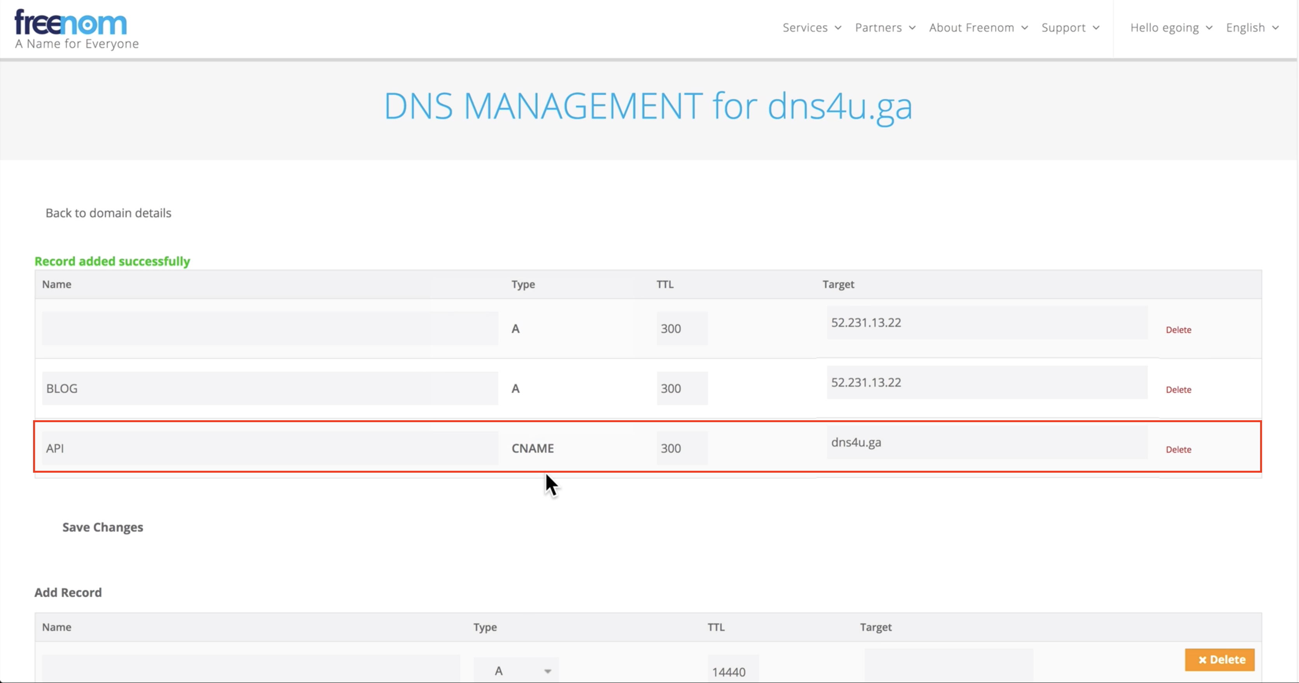Click the API name field

[270, 448]
